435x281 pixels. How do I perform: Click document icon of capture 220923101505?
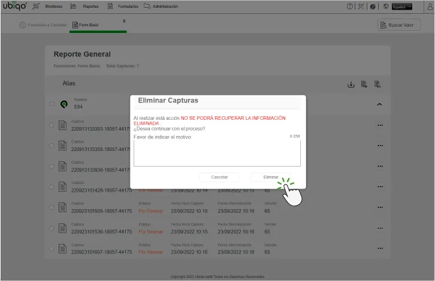[63, 207]
